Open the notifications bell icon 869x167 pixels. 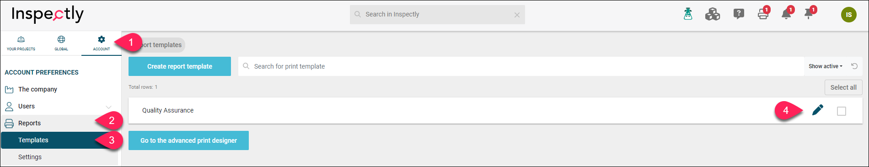pos(787,13)
